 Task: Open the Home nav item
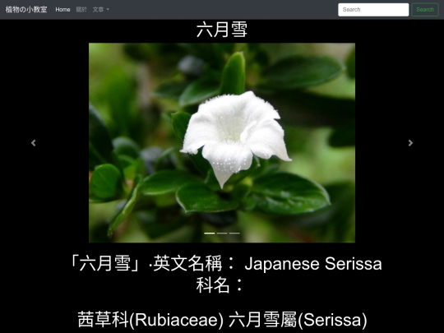tap(62, 10)
